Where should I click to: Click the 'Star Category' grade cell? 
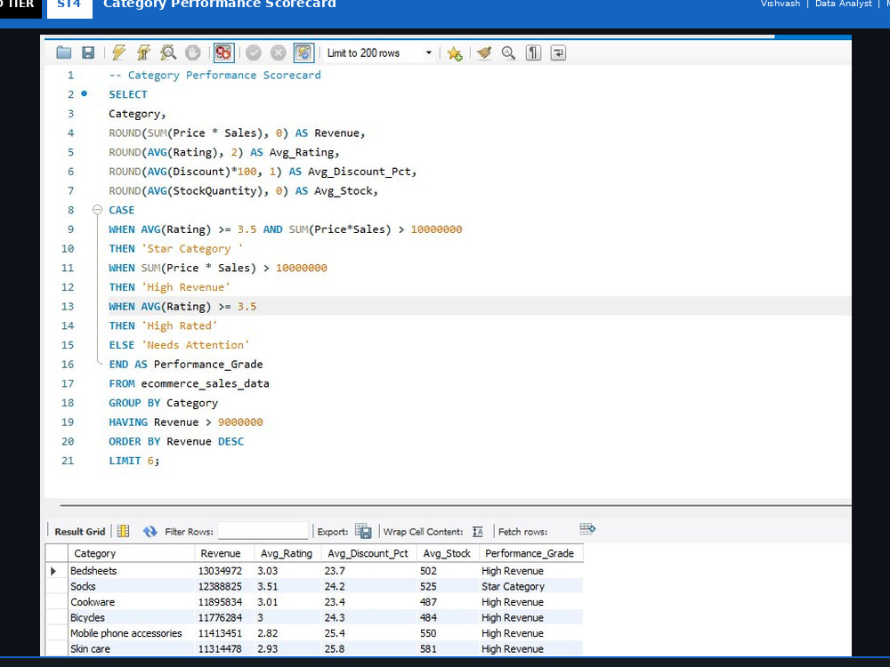(530, 586)
